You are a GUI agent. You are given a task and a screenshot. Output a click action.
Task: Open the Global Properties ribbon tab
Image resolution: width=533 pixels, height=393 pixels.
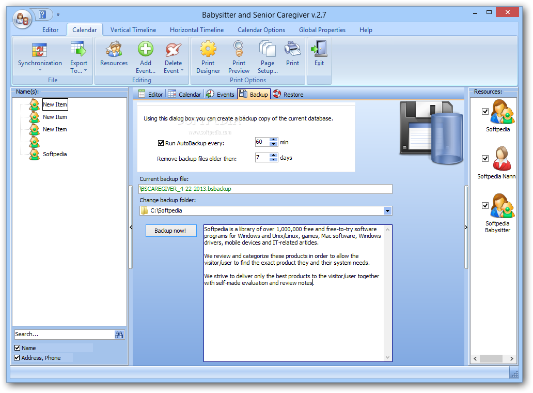[322, 30]
